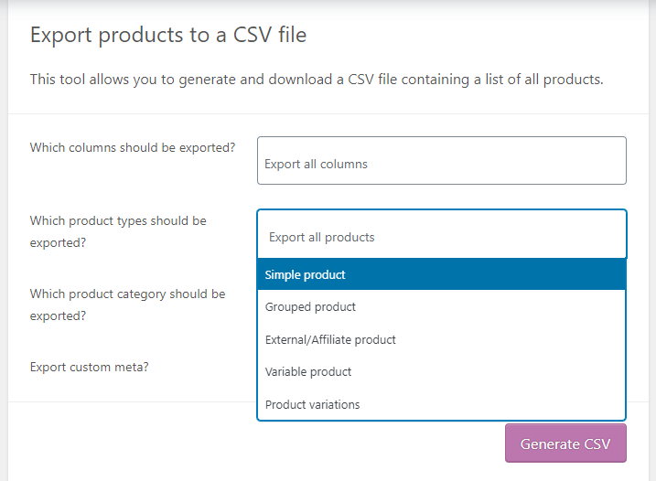This screenshot has height=481, width=656.
Task: Click the "Export products to a CSV file" heading
Action: 168,36
